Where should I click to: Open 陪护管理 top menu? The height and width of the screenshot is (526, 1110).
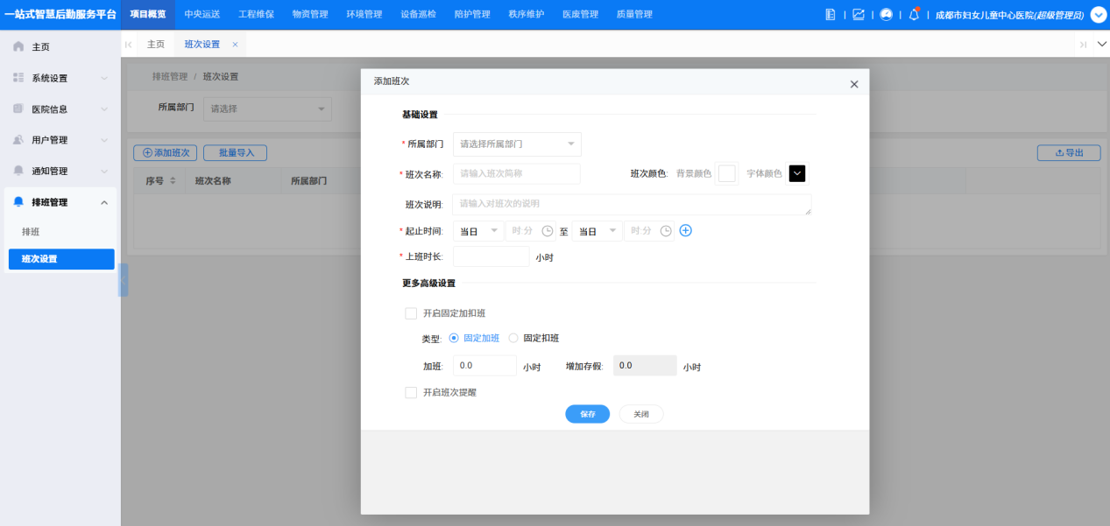click(x=472, y=14)
